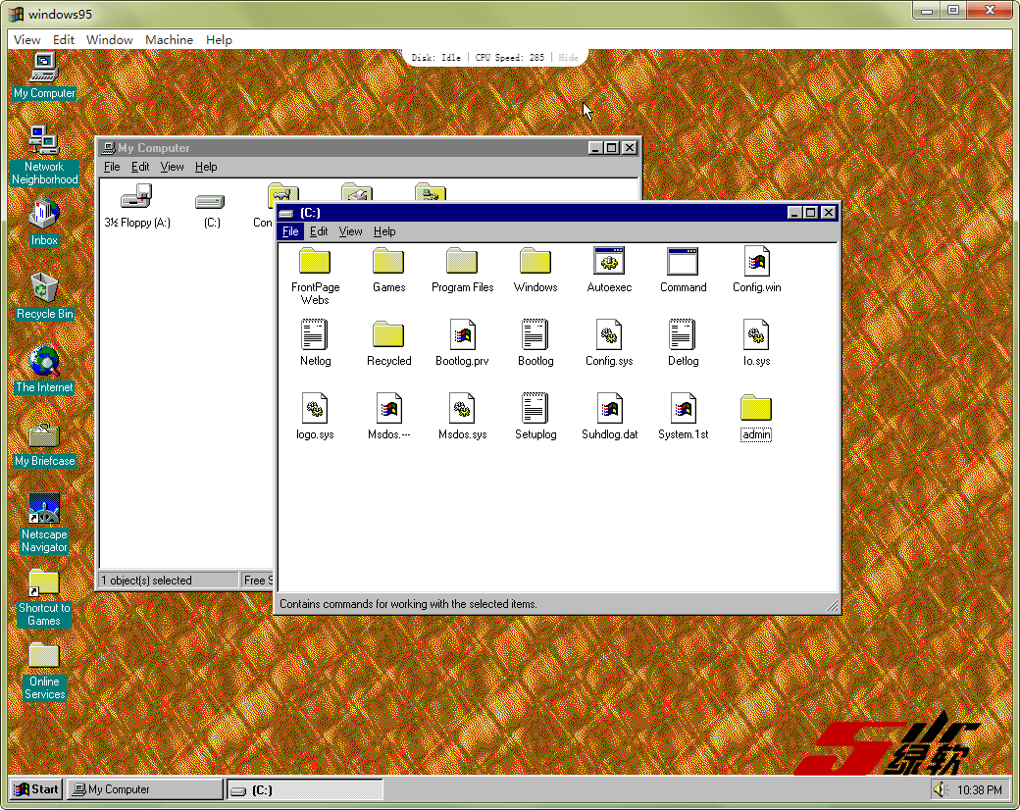The height and width of the screenshot is (810, 1020).
Task: Select the Suhdlog.dat file icon
Action: click(x=609, y=409)
